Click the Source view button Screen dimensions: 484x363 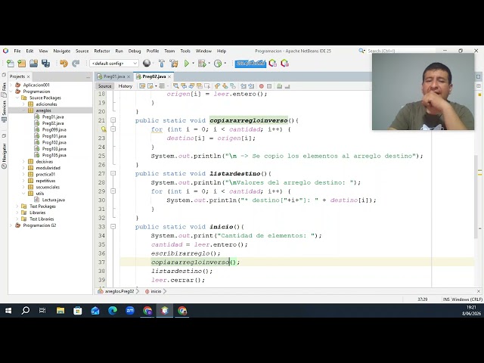coord(104,86)
